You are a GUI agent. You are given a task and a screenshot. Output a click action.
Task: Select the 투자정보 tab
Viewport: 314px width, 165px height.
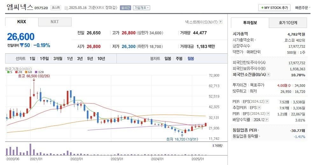click(x=250, y=23)
